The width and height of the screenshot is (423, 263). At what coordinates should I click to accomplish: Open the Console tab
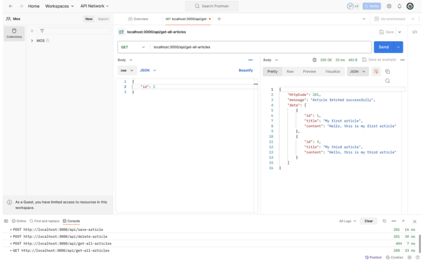tap(72, 221)
